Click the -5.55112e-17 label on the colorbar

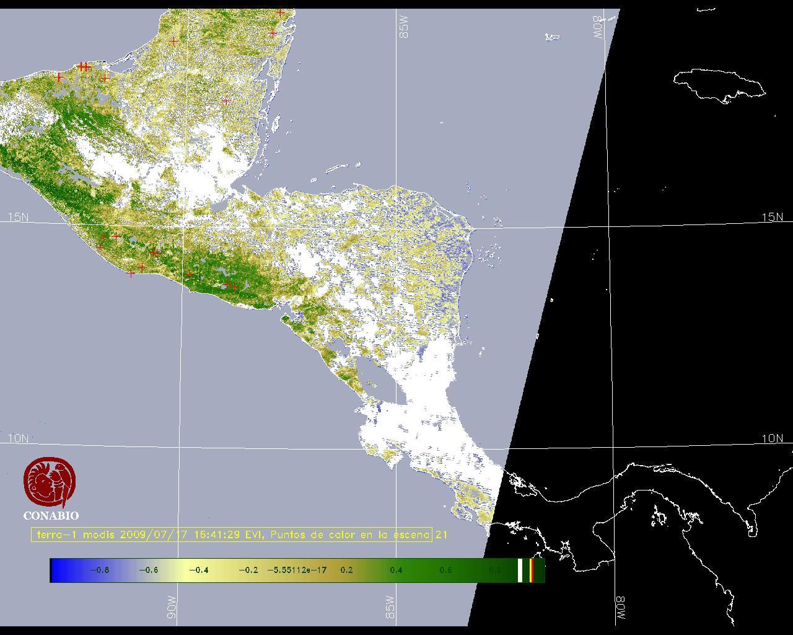pyautogui.click(x=297, y=570)
